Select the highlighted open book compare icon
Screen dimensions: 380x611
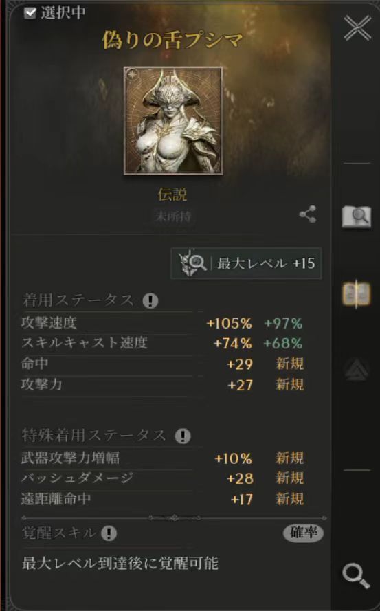coord(356,293)
